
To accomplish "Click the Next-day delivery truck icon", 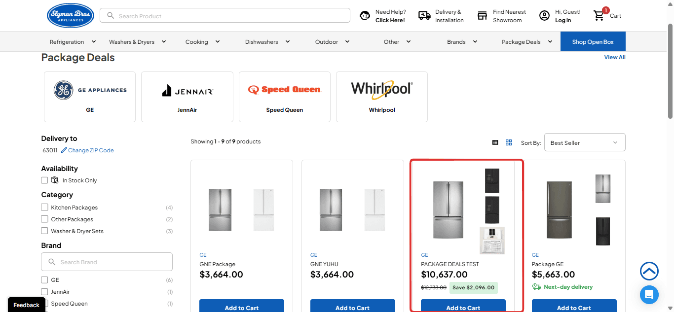I will click(536, 287).
